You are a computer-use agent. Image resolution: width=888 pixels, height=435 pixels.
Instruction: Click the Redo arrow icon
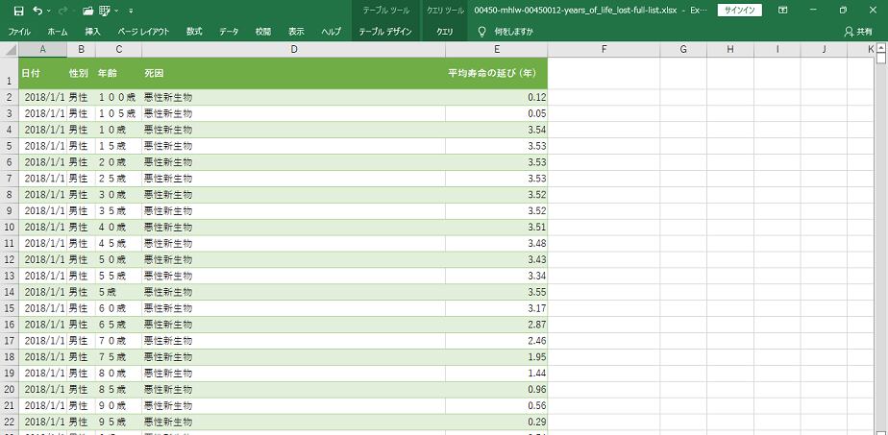click(64, 10)
